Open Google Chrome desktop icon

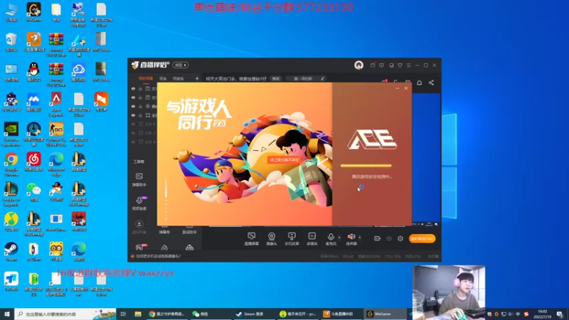pyautogui.click(x=11, y=164)
